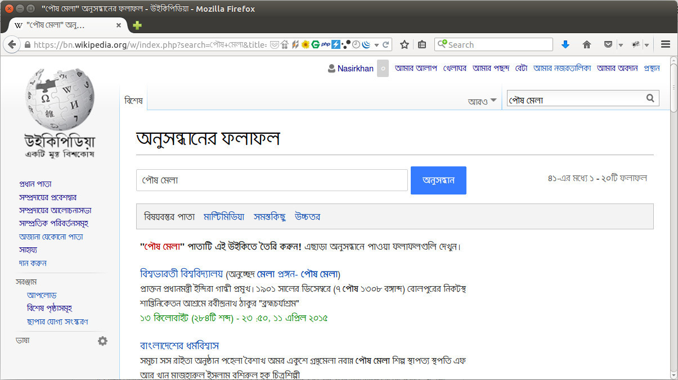Image resolution: width=678 pixels, height=380 pixels.
Task: Expand ভাষা section in the sidebar
Action: pos(21,340)
